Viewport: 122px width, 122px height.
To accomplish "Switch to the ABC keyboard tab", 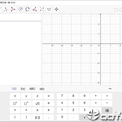I will coord(32,89).
